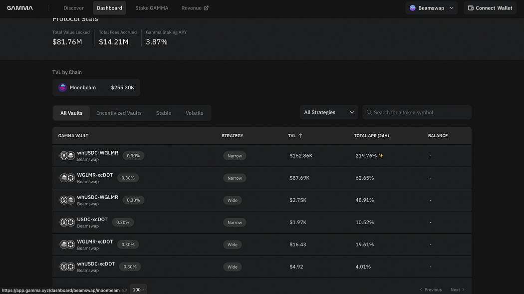Go to the Next page
The width and height of the screenshot is (524, 294).
coord(457,290)
